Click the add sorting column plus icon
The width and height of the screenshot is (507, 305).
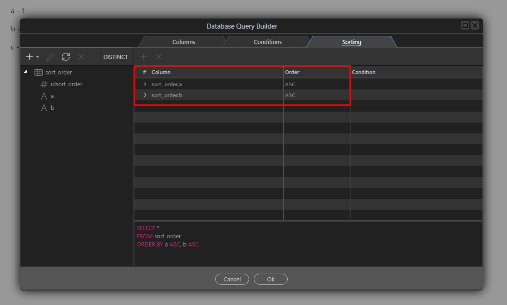point(143,57)
